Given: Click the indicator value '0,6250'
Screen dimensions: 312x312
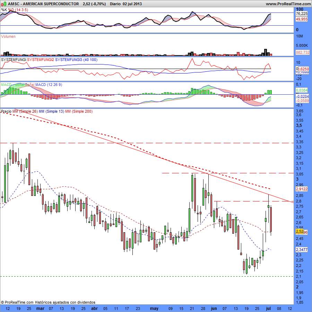Looking at the screenshot, I should click(303, 69).
